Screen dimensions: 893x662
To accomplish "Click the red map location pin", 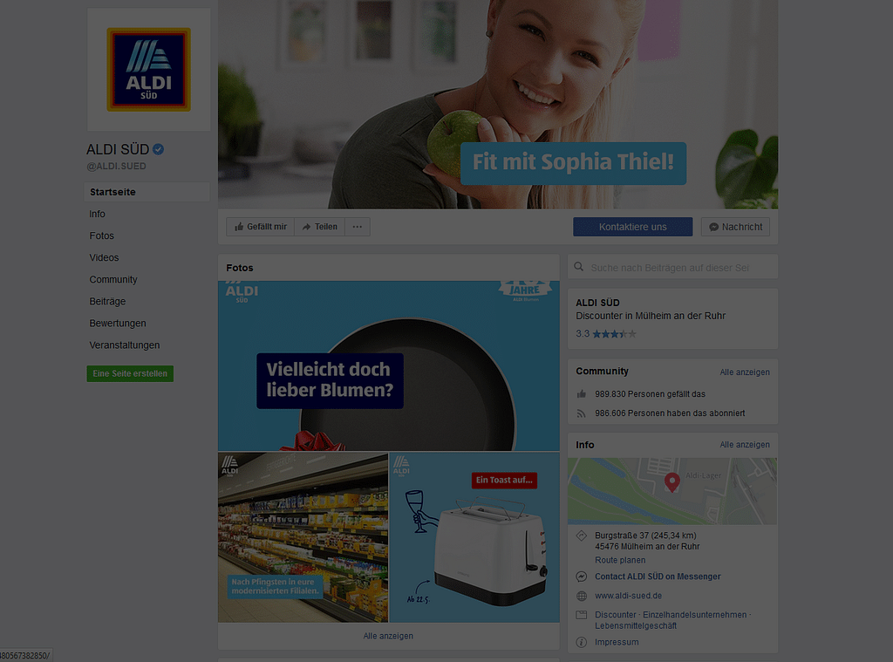I will pos(672,482).
